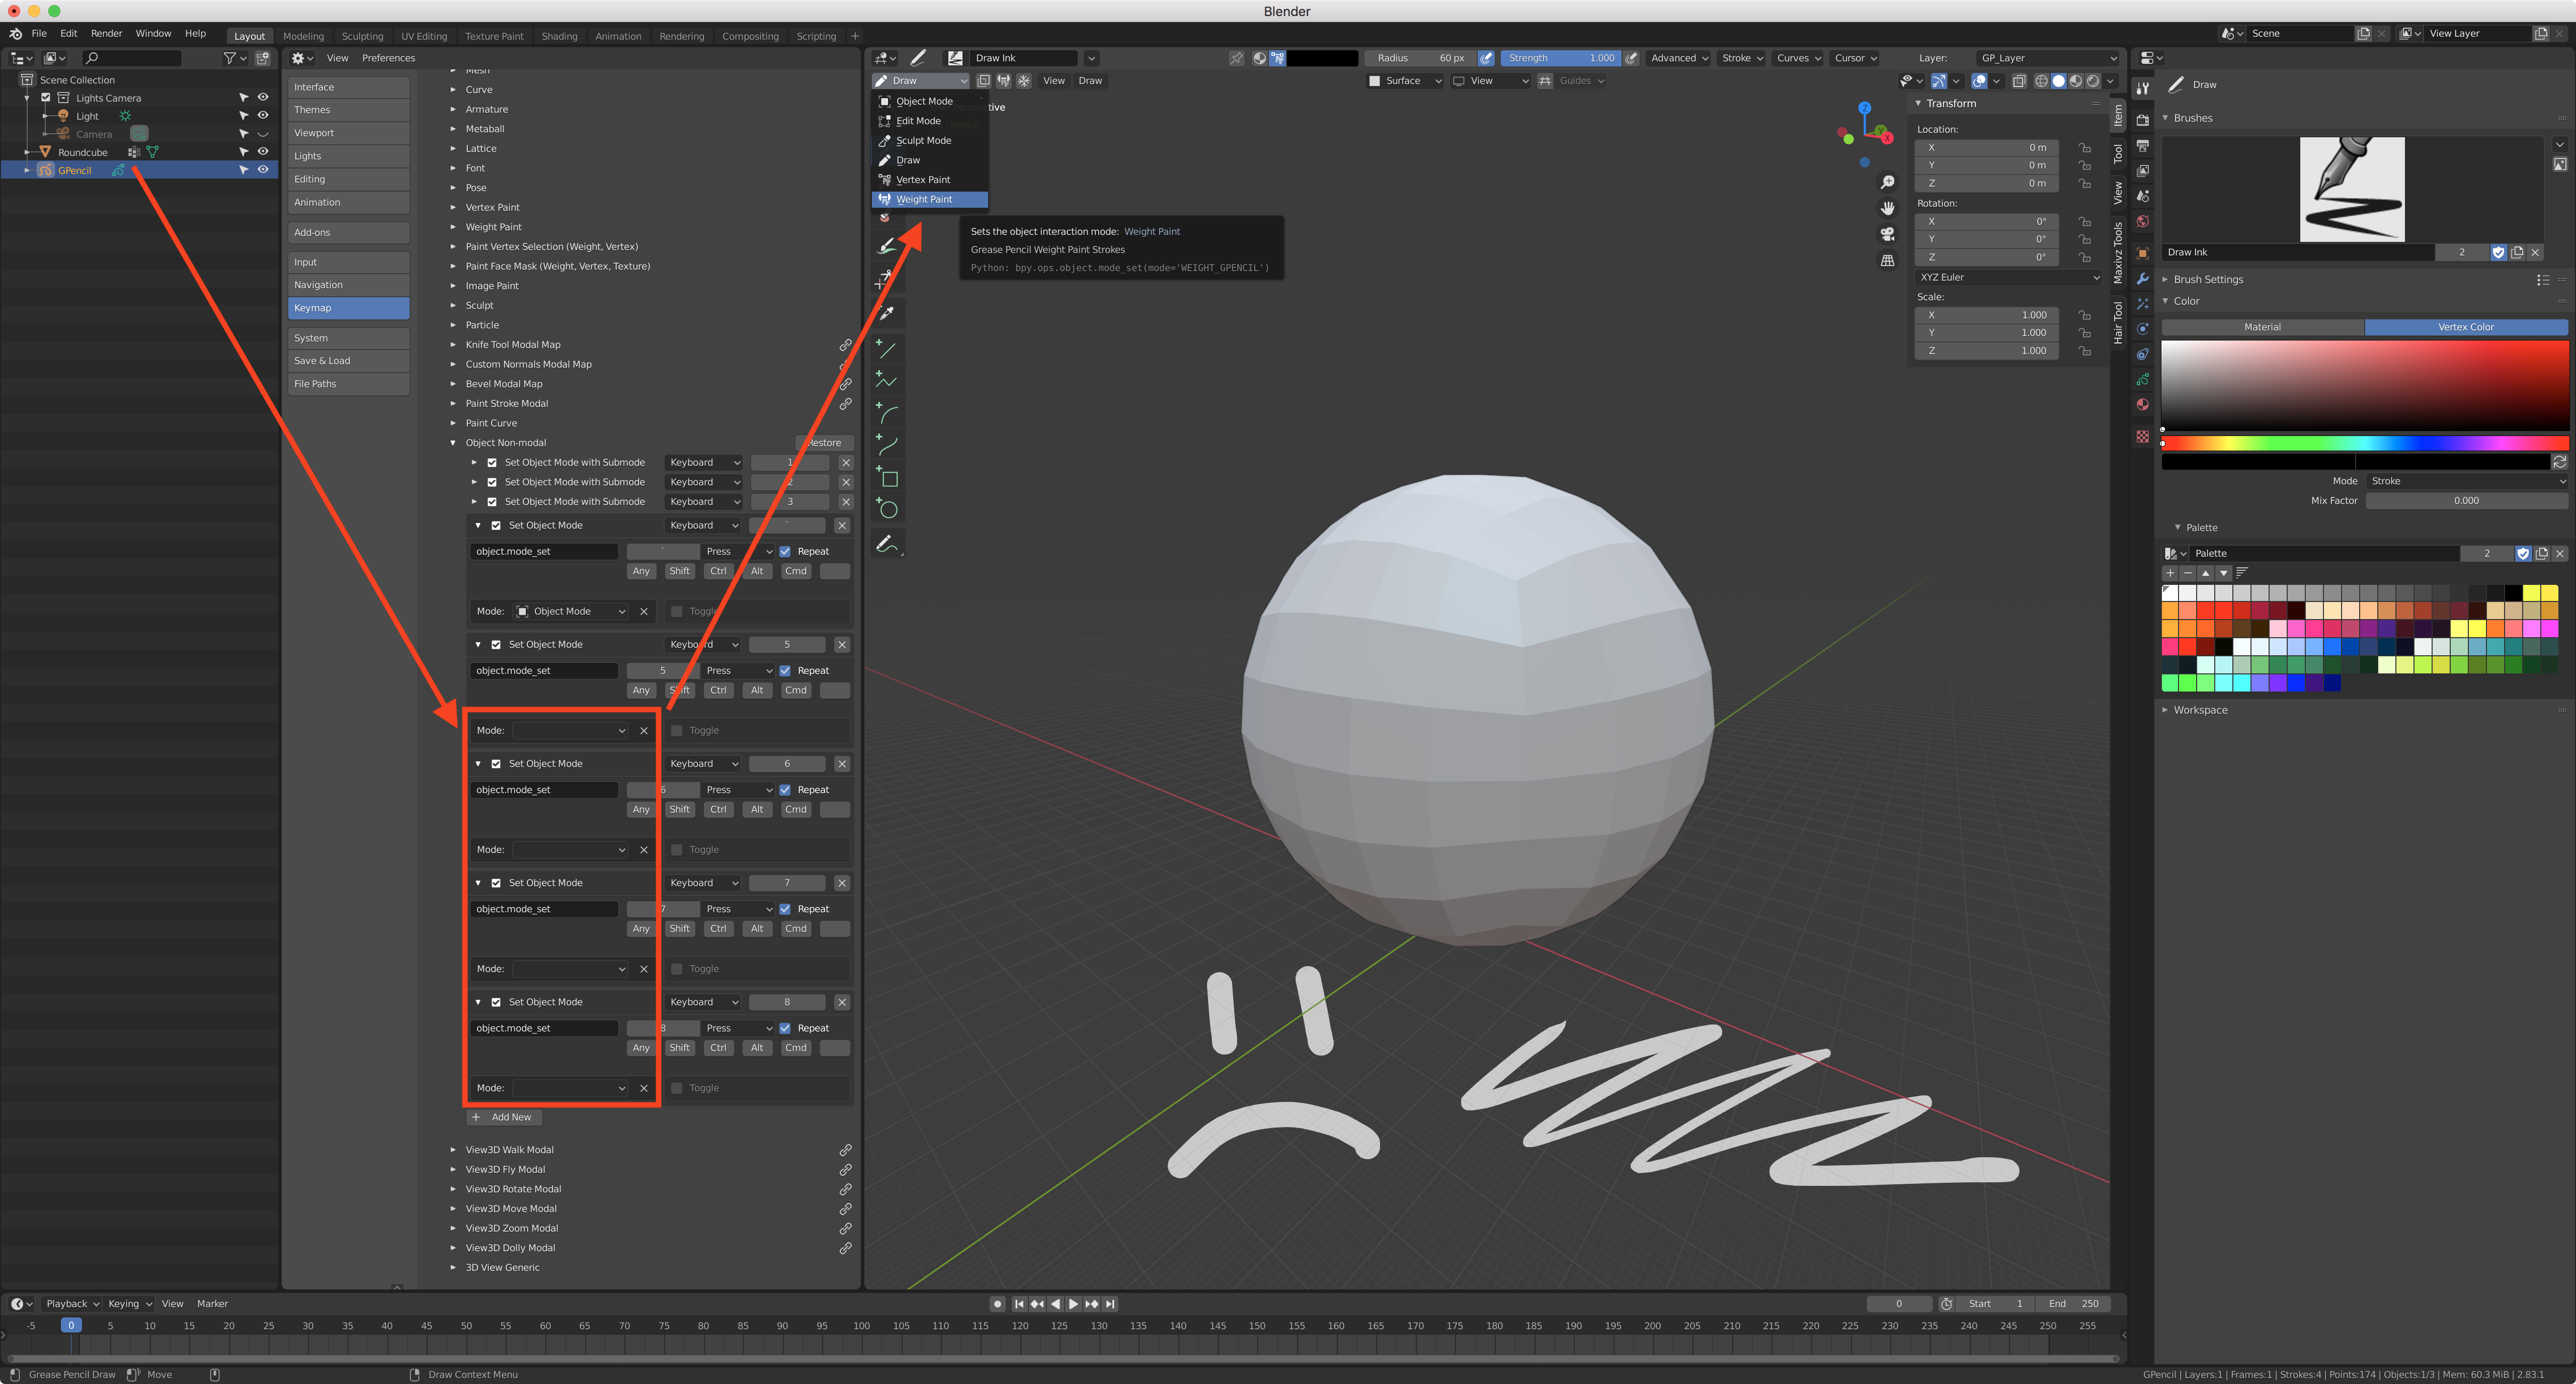Click Shift modifier for the key 7 mapping
This screenshot has height=1384, width=2576.
pos(679,928)
